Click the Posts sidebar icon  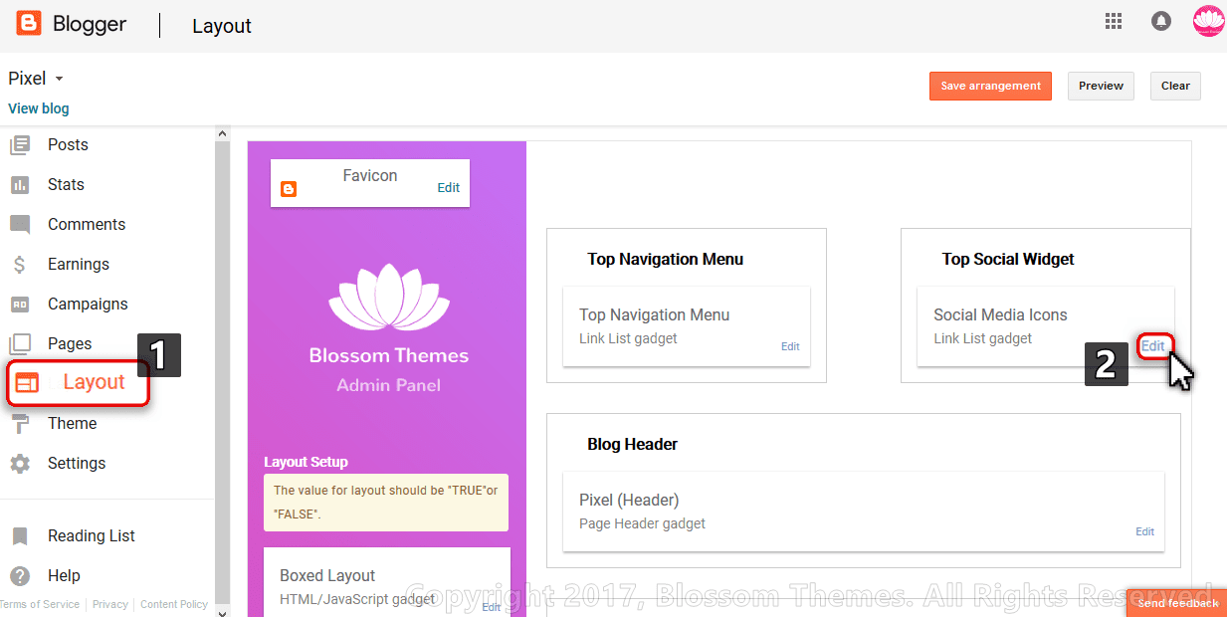20,145
